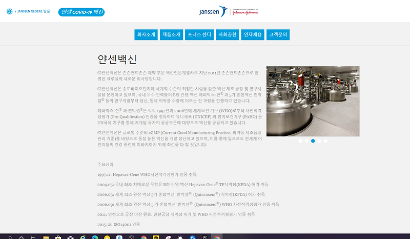This screenshot has height=239, width=410.
Task: Select the active third carousel dot
Action: click(x=313, y=141)
